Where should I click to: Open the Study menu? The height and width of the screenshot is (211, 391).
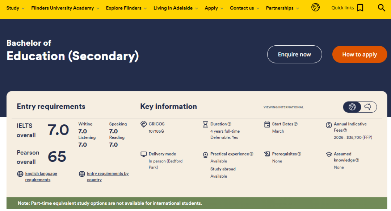click(x=13, y=8)
